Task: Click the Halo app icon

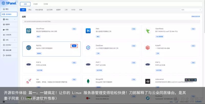Action: 88,31
